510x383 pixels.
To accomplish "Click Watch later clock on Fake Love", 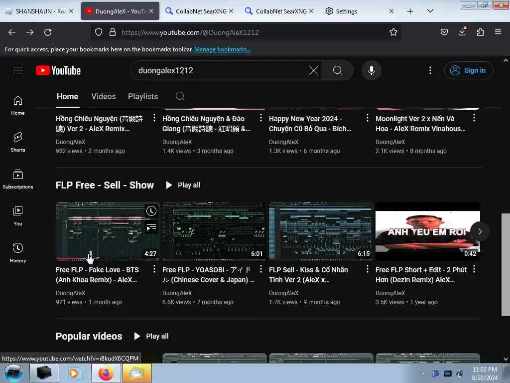I will tap(151, 211).
